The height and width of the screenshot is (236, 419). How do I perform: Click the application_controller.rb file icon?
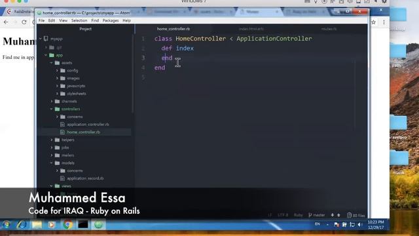[x=62, y=125]
